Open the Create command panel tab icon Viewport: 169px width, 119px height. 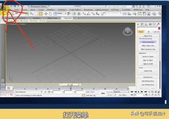pos(138,24)
